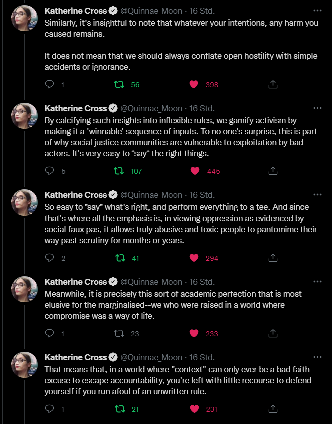
Task: Retweet the tweet with 56 retweets
Action: pos(121,85)
